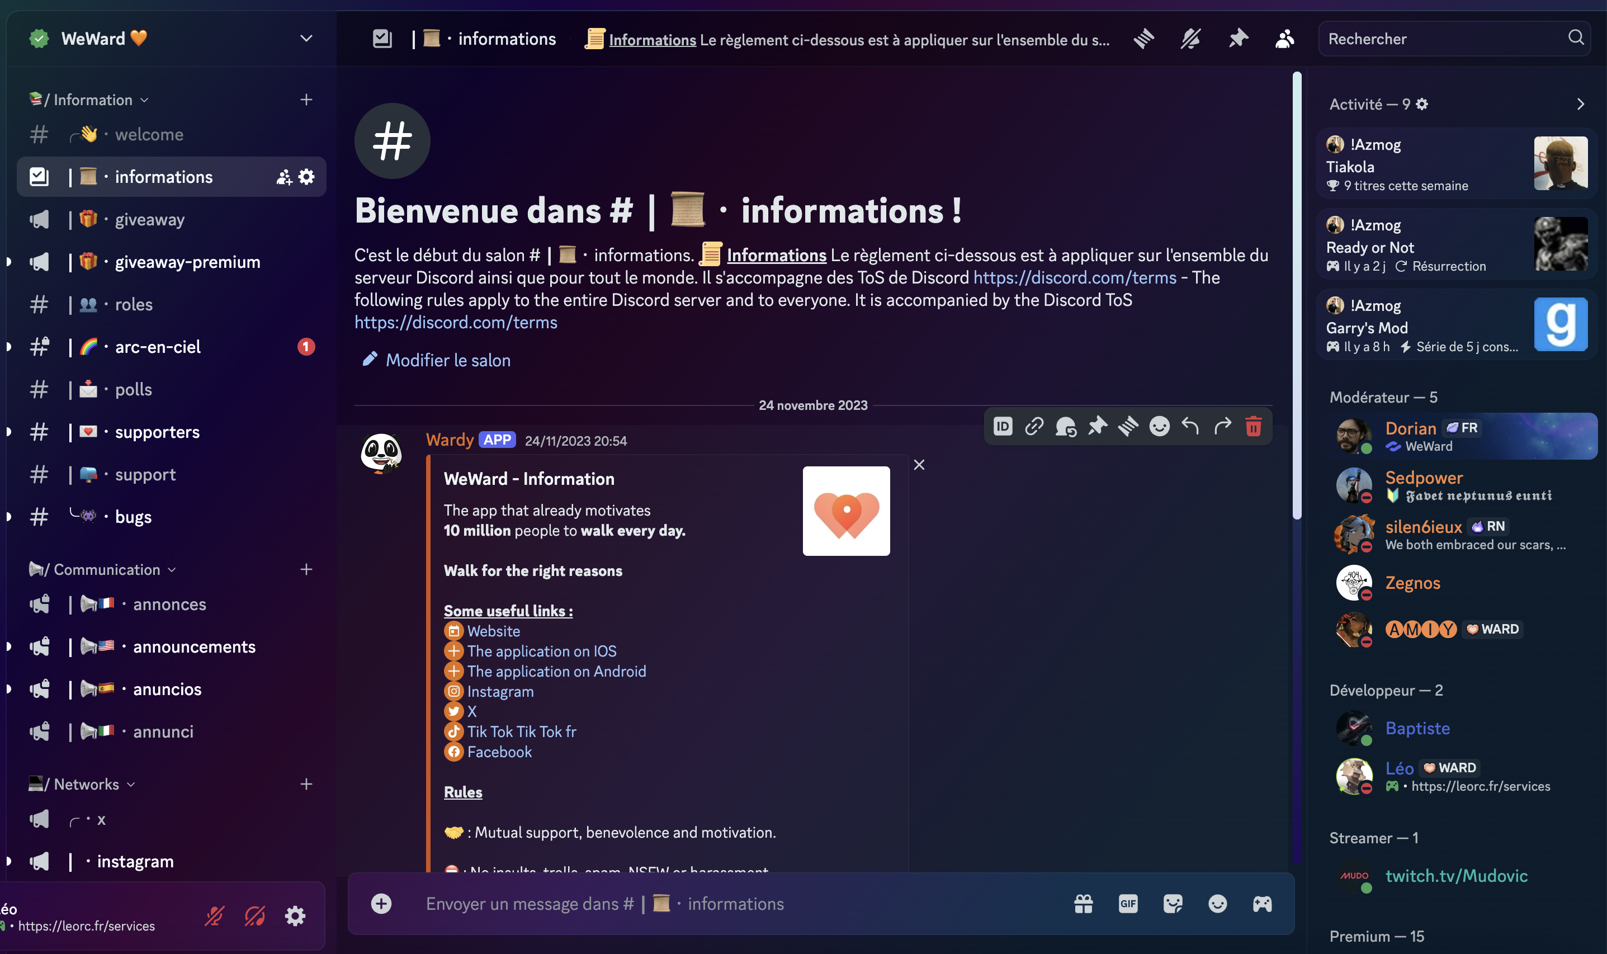Add channel to Communication category
This screenshot has height=954, width=1607.
306,570
